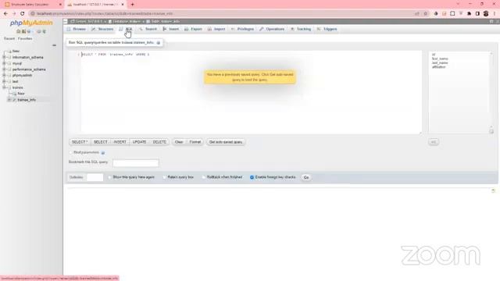
Task: Click inside the SQL query editor
Action: (252, 92)
